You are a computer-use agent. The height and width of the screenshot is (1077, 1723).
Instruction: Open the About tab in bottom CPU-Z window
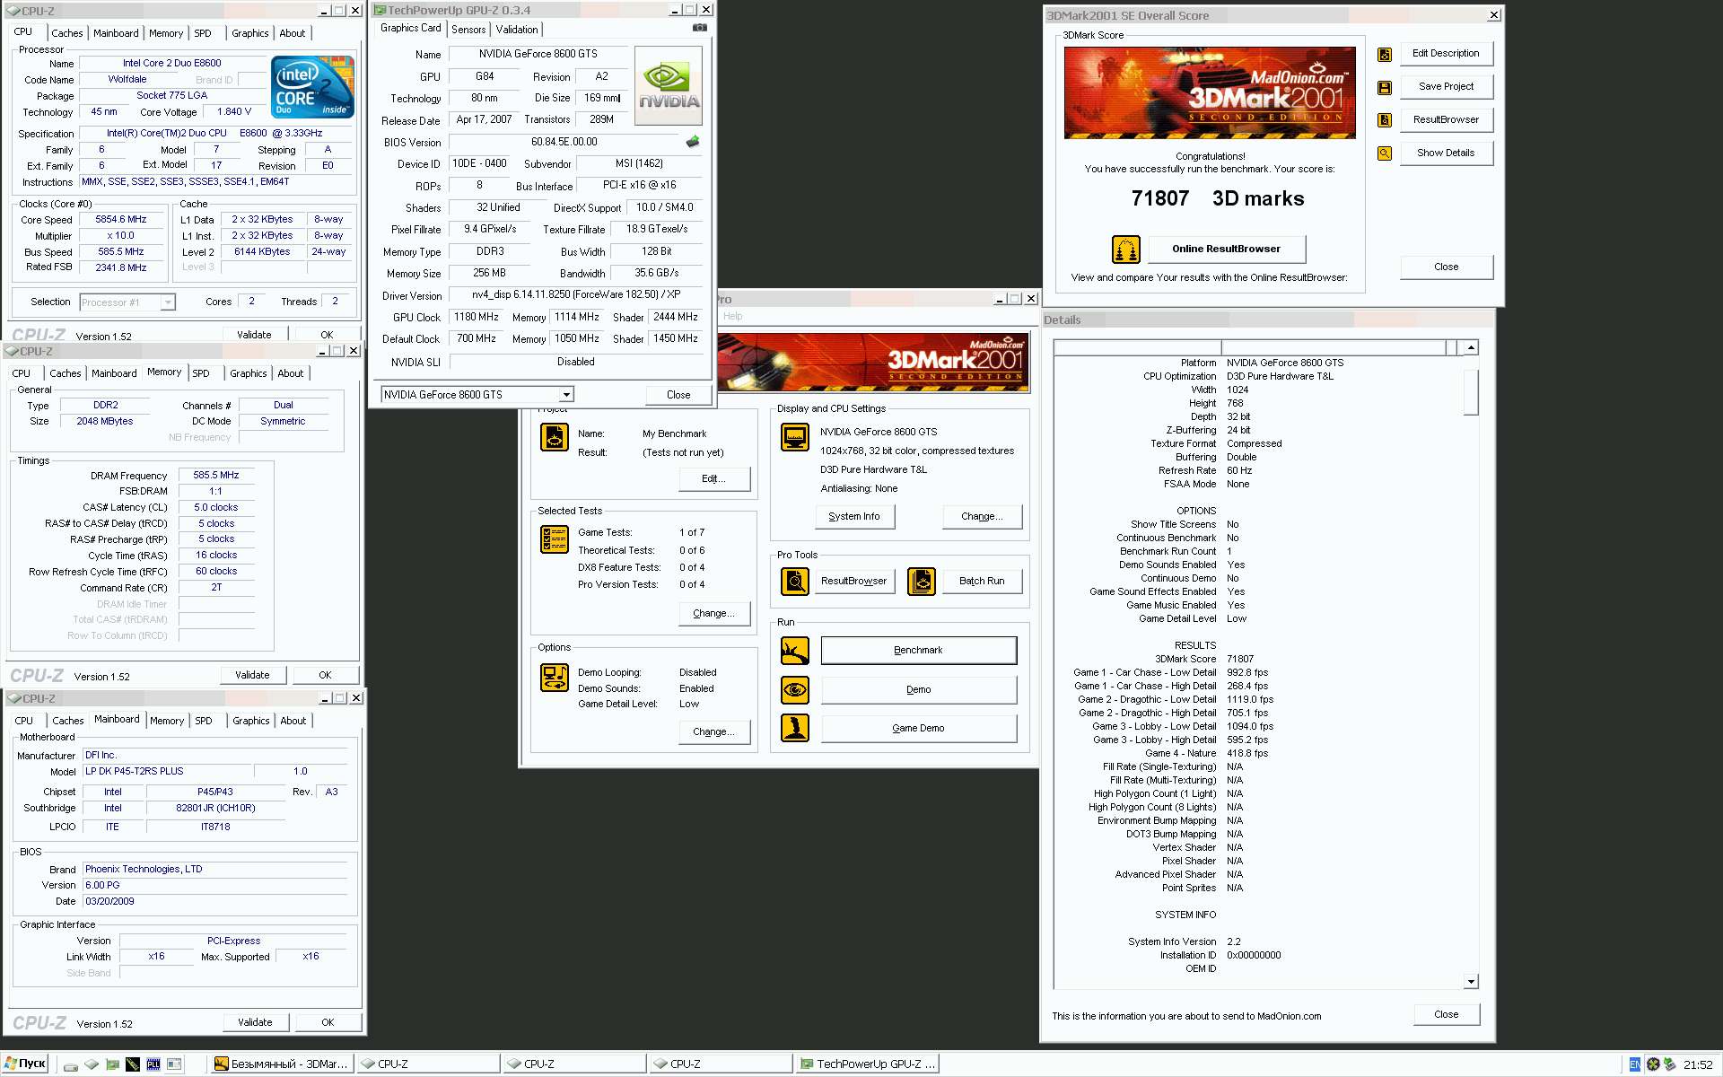click(293, 721)
